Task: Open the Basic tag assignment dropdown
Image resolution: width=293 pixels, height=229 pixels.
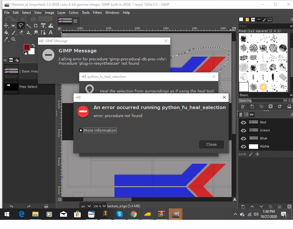Action: point(291,95)
